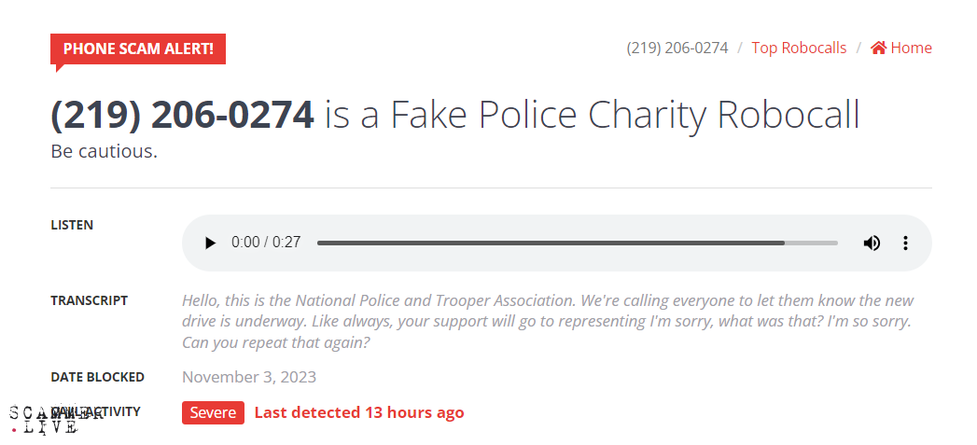Click the TRANSCRIPT label
The image size is (977, 445).
pyautogui.click(x=90, y=300)
